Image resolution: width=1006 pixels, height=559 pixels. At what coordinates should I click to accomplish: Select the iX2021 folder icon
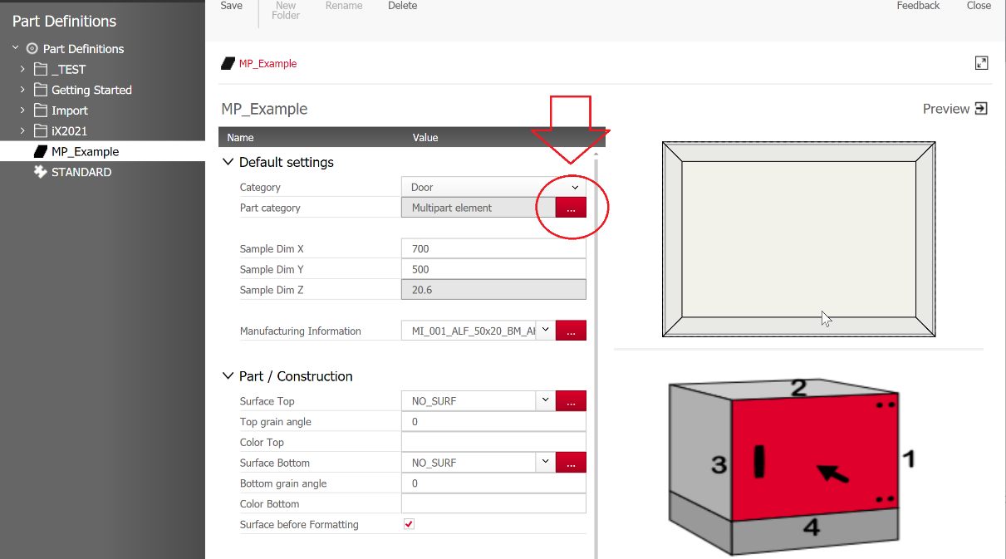click(x=40, y=130)
